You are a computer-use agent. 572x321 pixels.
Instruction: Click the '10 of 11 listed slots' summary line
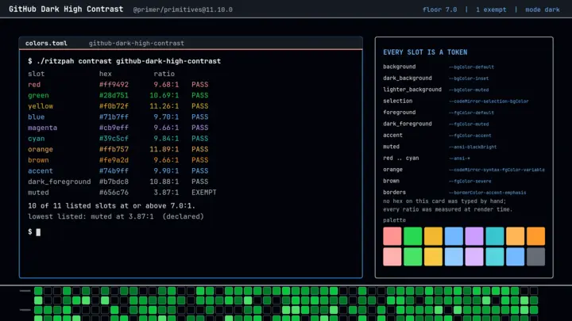click(x=112, y=206)
